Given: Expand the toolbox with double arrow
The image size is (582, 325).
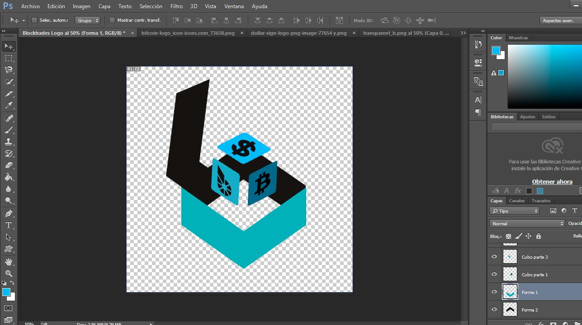Looking at the screenshot, I should click(4, 31).
